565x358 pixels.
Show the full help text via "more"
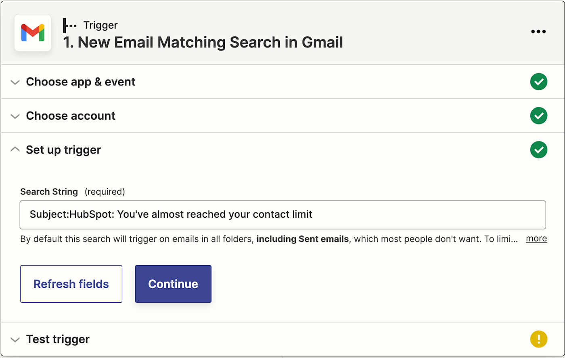click(x=536, y=239)
